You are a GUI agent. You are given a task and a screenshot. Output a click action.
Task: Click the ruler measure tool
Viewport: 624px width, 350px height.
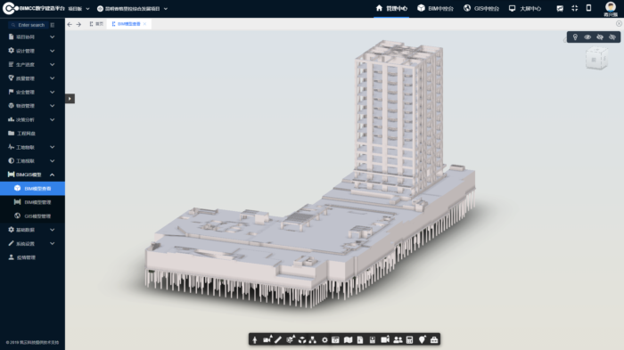click(278, 339)
